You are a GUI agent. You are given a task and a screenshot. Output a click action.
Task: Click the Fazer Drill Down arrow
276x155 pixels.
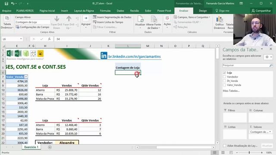click(x=56, y=19)
